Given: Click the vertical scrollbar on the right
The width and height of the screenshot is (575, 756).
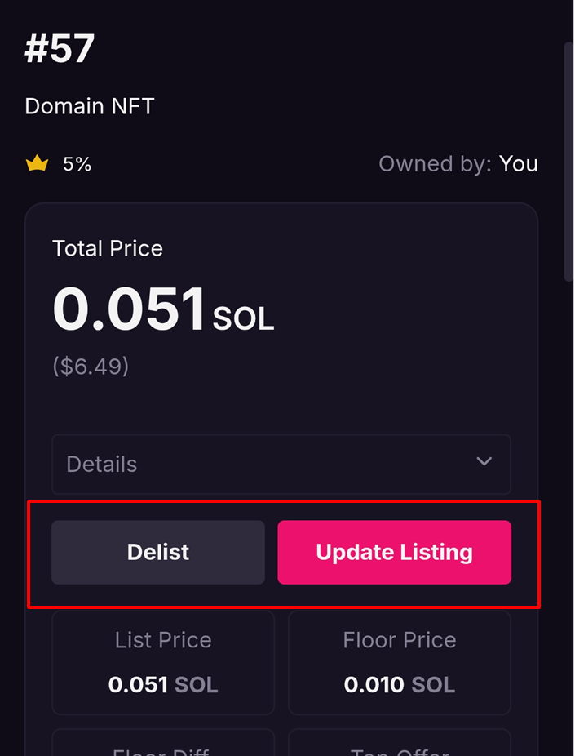Looking at the screenshot, I should tap(568, 163).
